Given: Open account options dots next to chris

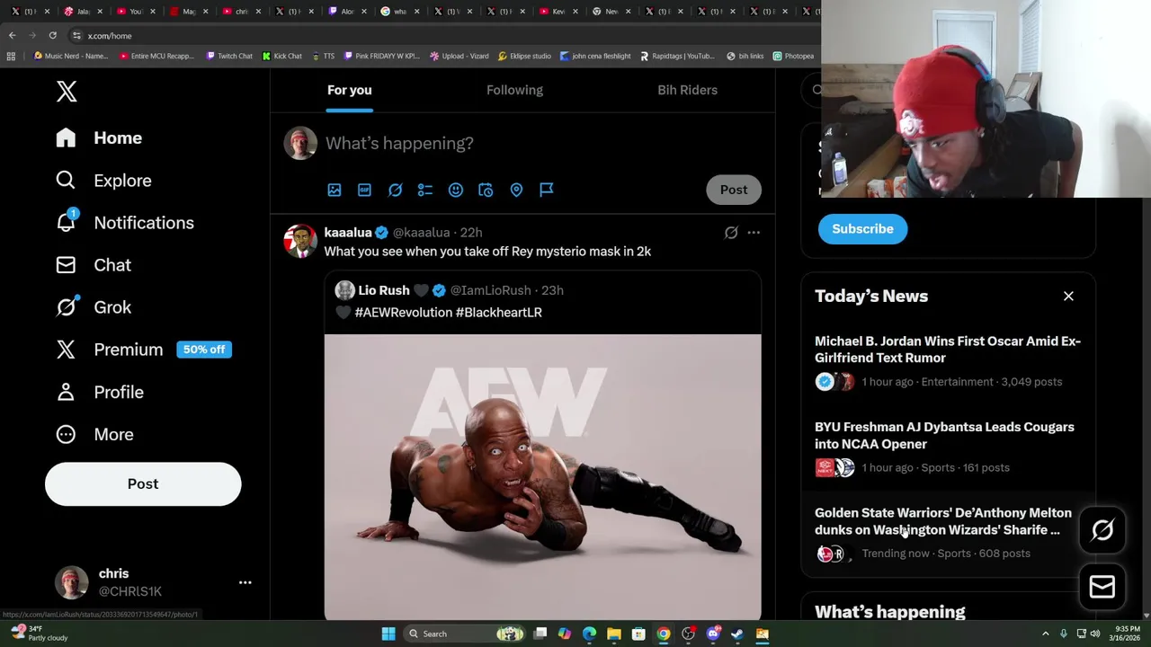Looking at the screenshot, I should coord(245,582).
